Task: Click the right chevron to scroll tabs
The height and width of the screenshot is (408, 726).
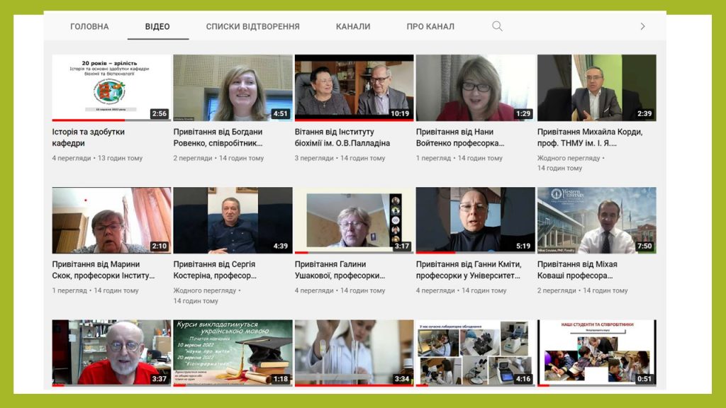Action: pyautogui.click(x=642, y=26)
